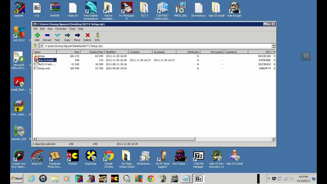
Task: Click the Test toolbar button
Action: (x=57, y=37)
